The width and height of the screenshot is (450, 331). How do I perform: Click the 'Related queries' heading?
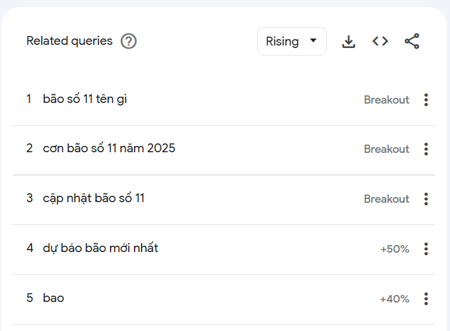point(70,41)
